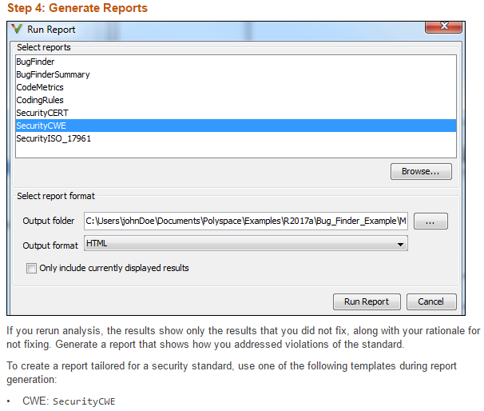Click the SecurityCWE template name in bullet list
The height and width of the screenshot is (411, 484).
[84, 401]
